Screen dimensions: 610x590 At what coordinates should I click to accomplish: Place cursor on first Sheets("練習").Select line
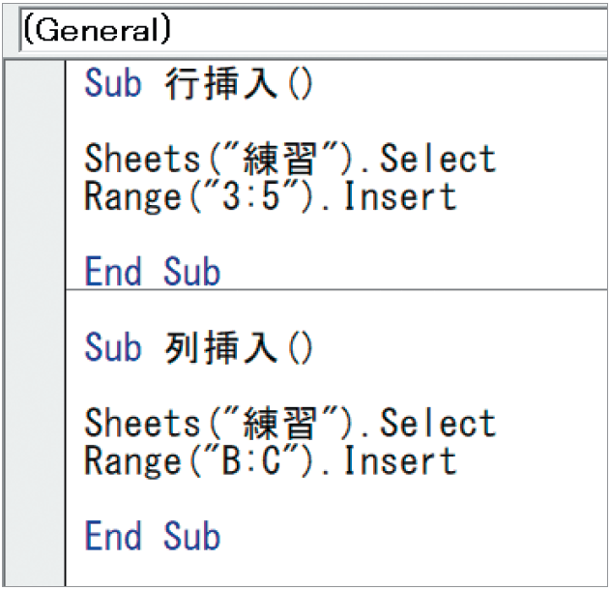(290, 158)
